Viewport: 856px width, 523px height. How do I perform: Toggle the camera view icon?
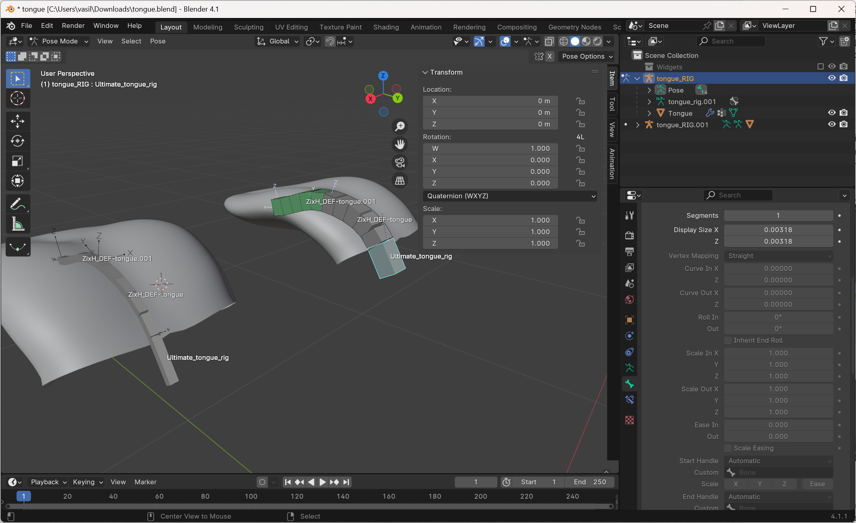400,162
